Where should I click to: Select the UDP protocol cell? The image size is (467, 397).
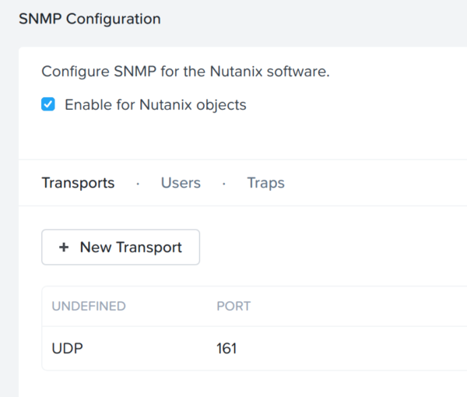[67, 348]
